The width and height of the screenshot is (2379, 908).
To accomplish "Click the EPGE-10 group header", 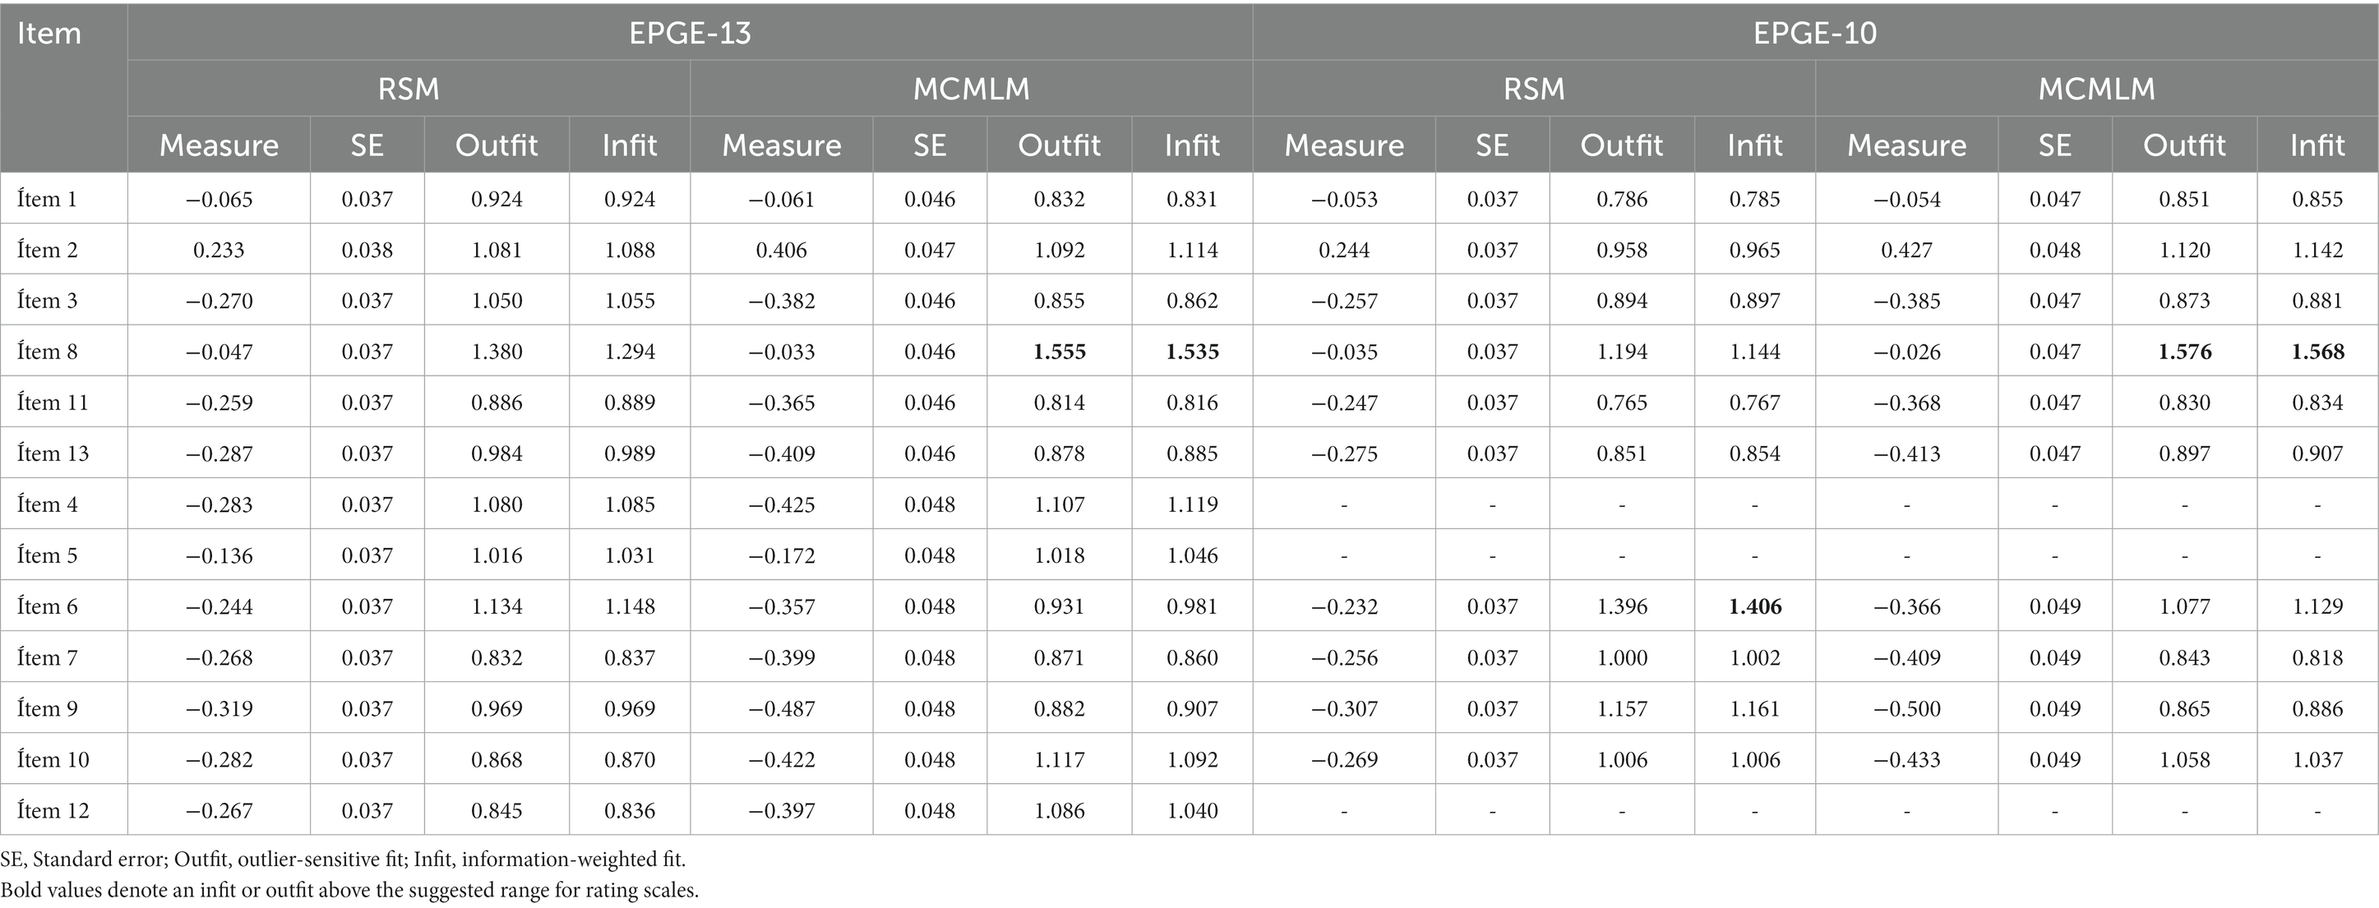I will pyautogui.click(x=1815, y=33).
